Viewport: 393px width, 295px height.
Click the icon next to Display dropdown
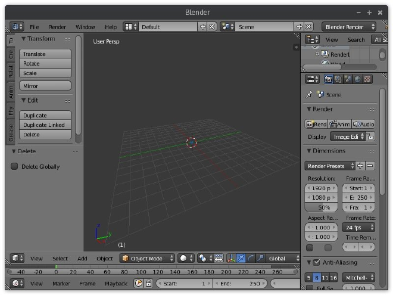[370, 136]
